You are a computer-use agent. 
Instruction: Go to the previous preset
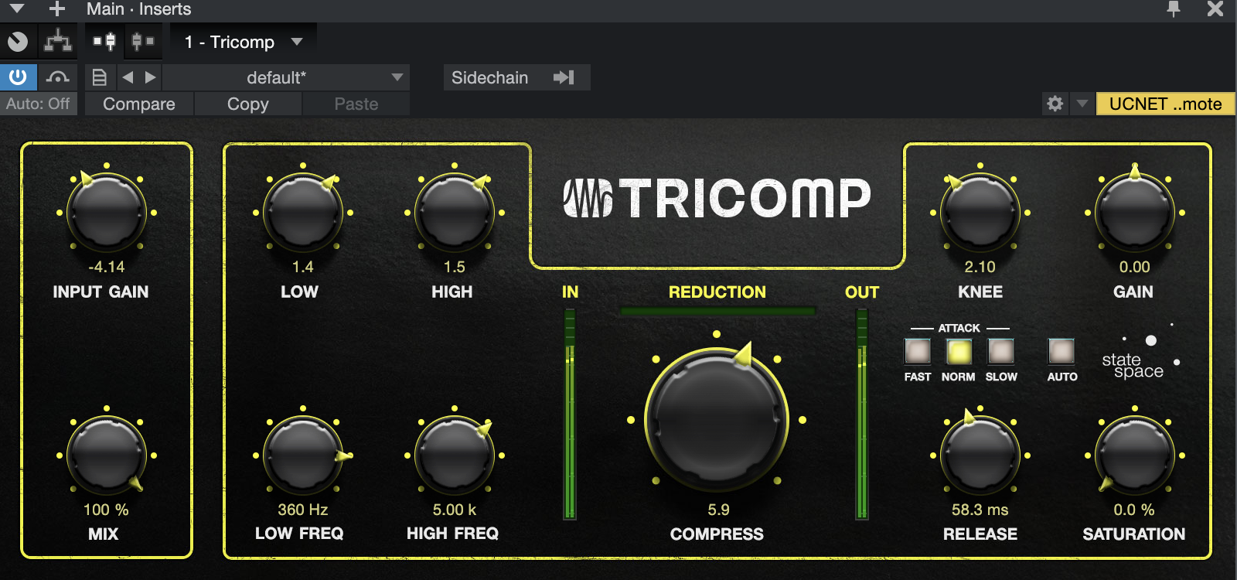(128, 77)
